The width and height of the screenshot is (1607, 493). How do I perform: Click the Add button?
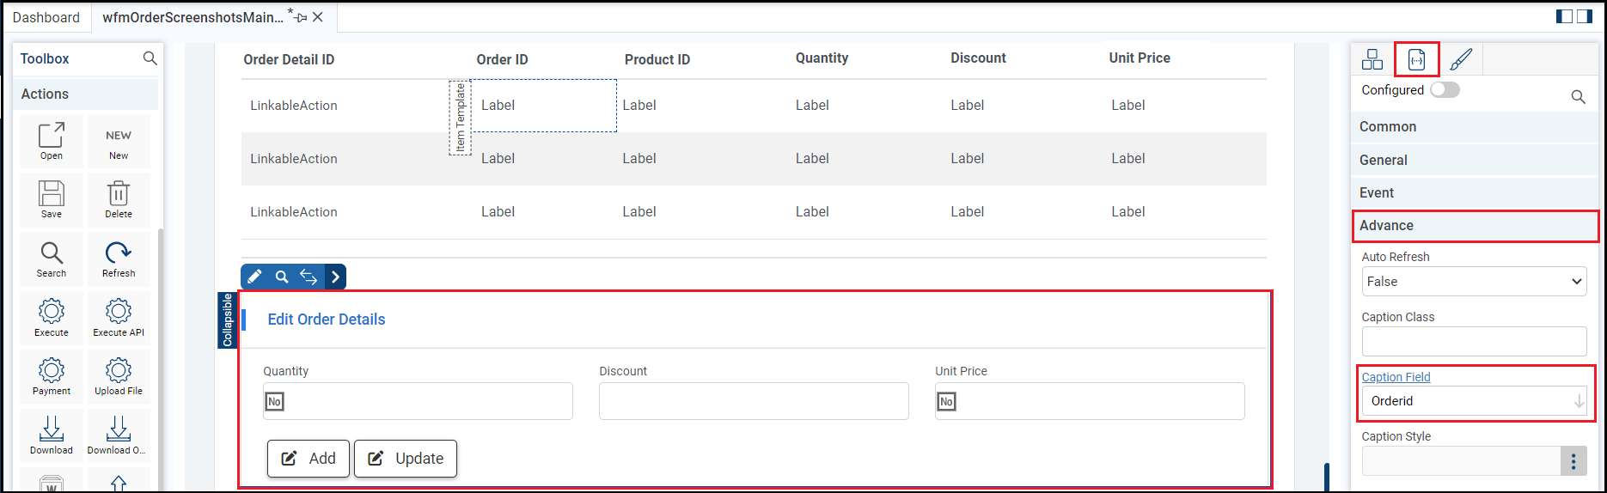(309, 459)
